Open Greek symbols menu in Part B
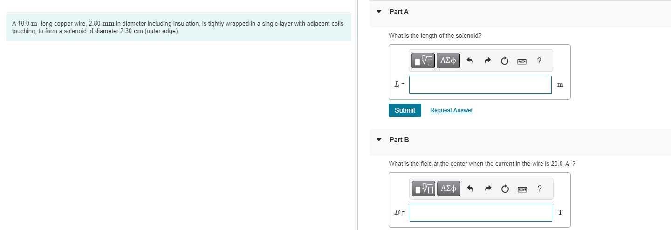Screen dimensions: 671x230 [x=448, y=189]
